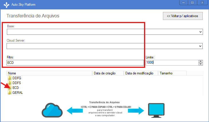Click the Voltar p/ aplicativos button
209x122 pixels.
[183, 16]
